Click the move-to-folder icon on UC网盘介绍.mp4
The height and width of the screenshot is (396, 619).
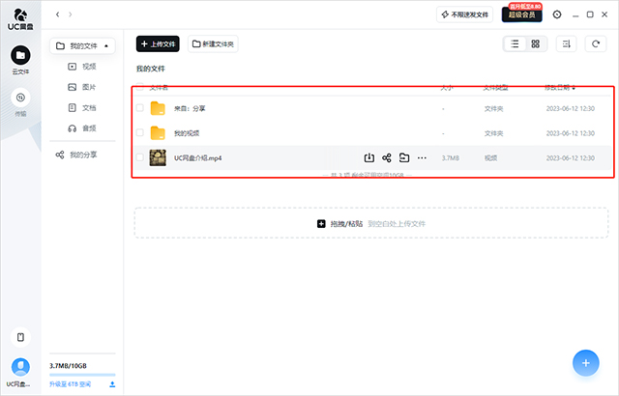pos(404,157)
